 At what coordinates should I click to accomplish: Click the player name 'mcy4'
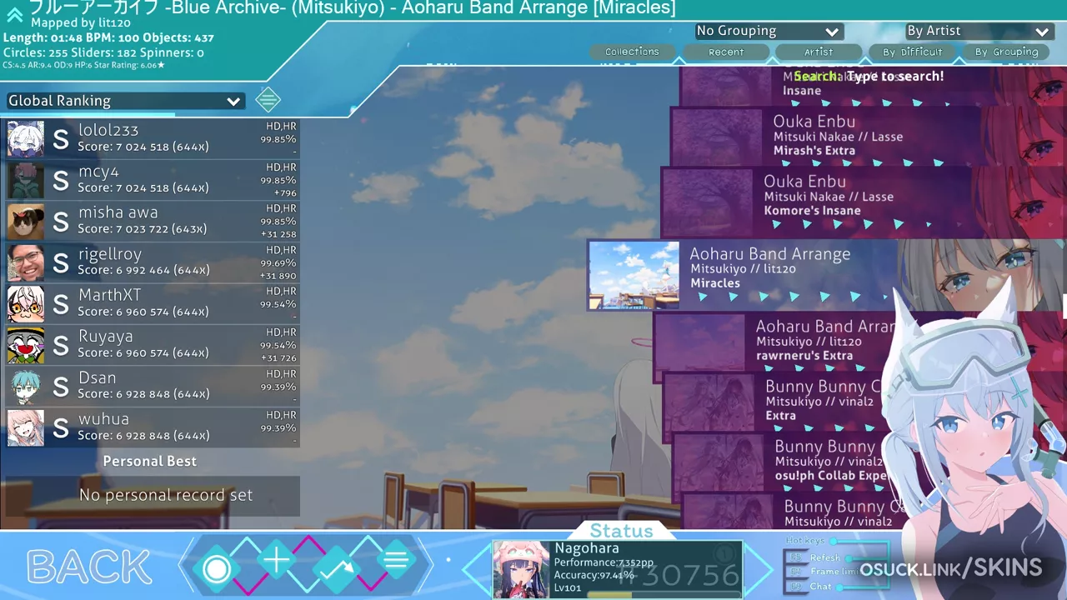[x=98, y=172]
